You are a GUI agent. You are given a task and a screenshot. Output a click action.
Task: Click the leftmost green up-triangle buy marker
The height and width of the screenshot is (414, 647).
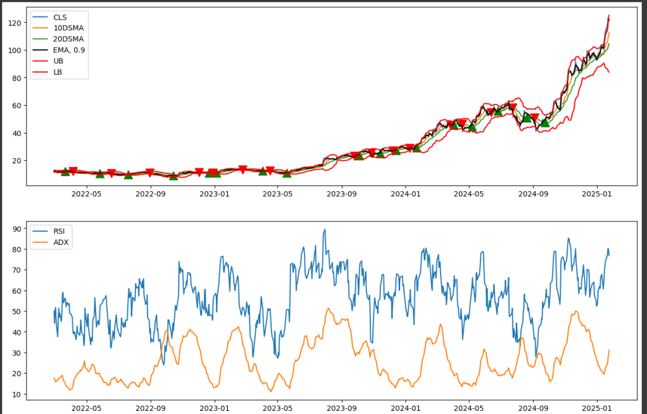click(65, 172)
